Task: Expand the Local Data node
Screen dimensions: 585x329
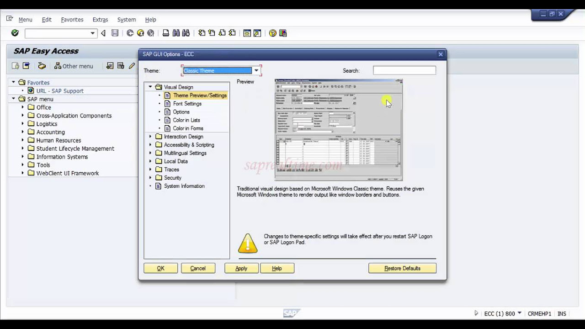Action: tap(150, 161)
